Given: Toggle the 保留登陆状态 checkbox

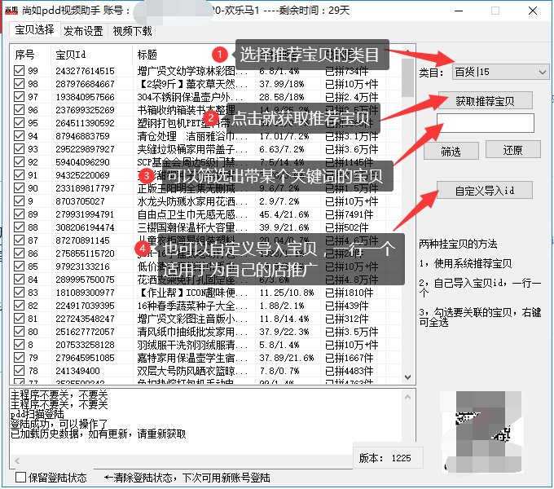Looking at the screenshot, I should 21,478.
